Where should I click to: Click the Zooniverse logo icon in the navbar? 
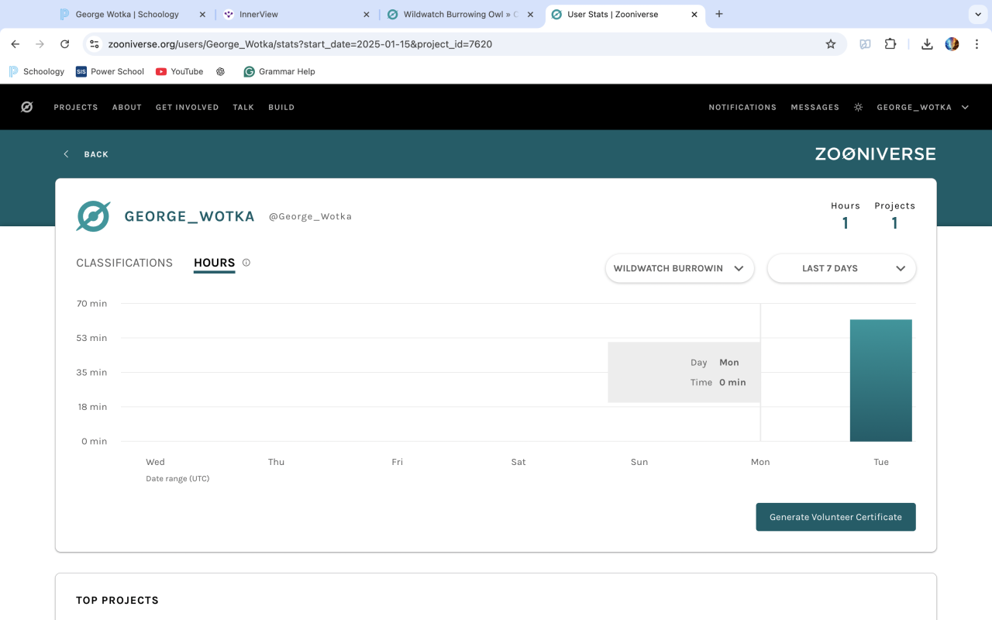[x=27, y=107]
